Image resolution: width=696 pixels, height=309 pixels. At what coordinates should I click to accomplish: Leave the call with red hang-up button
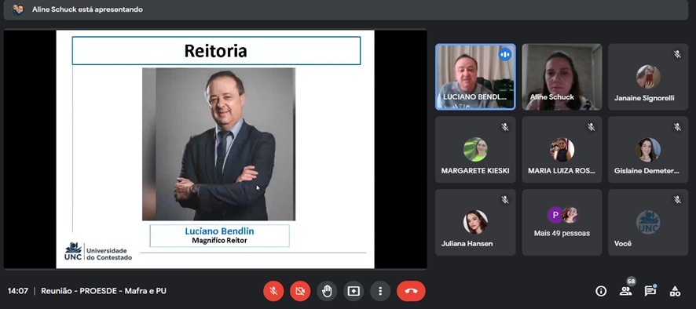(x=411, y=291)
